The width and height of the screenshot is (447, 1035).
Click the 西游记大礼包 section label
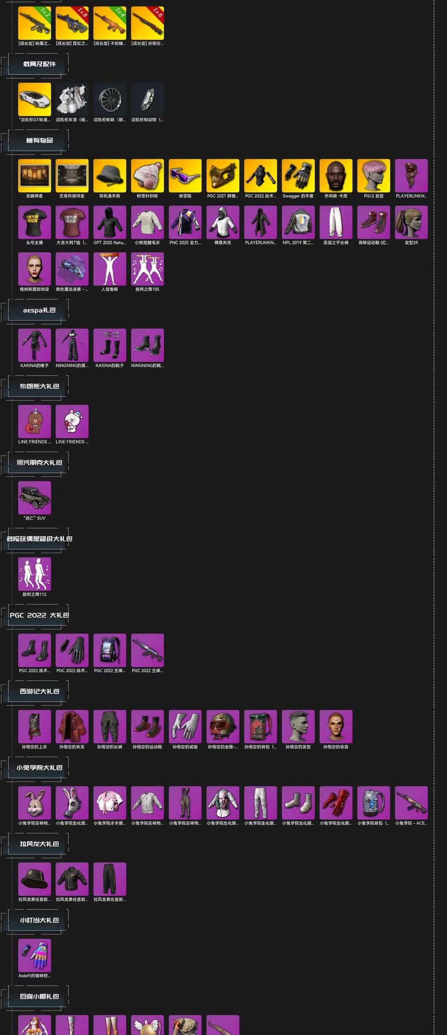coord(39,691)
